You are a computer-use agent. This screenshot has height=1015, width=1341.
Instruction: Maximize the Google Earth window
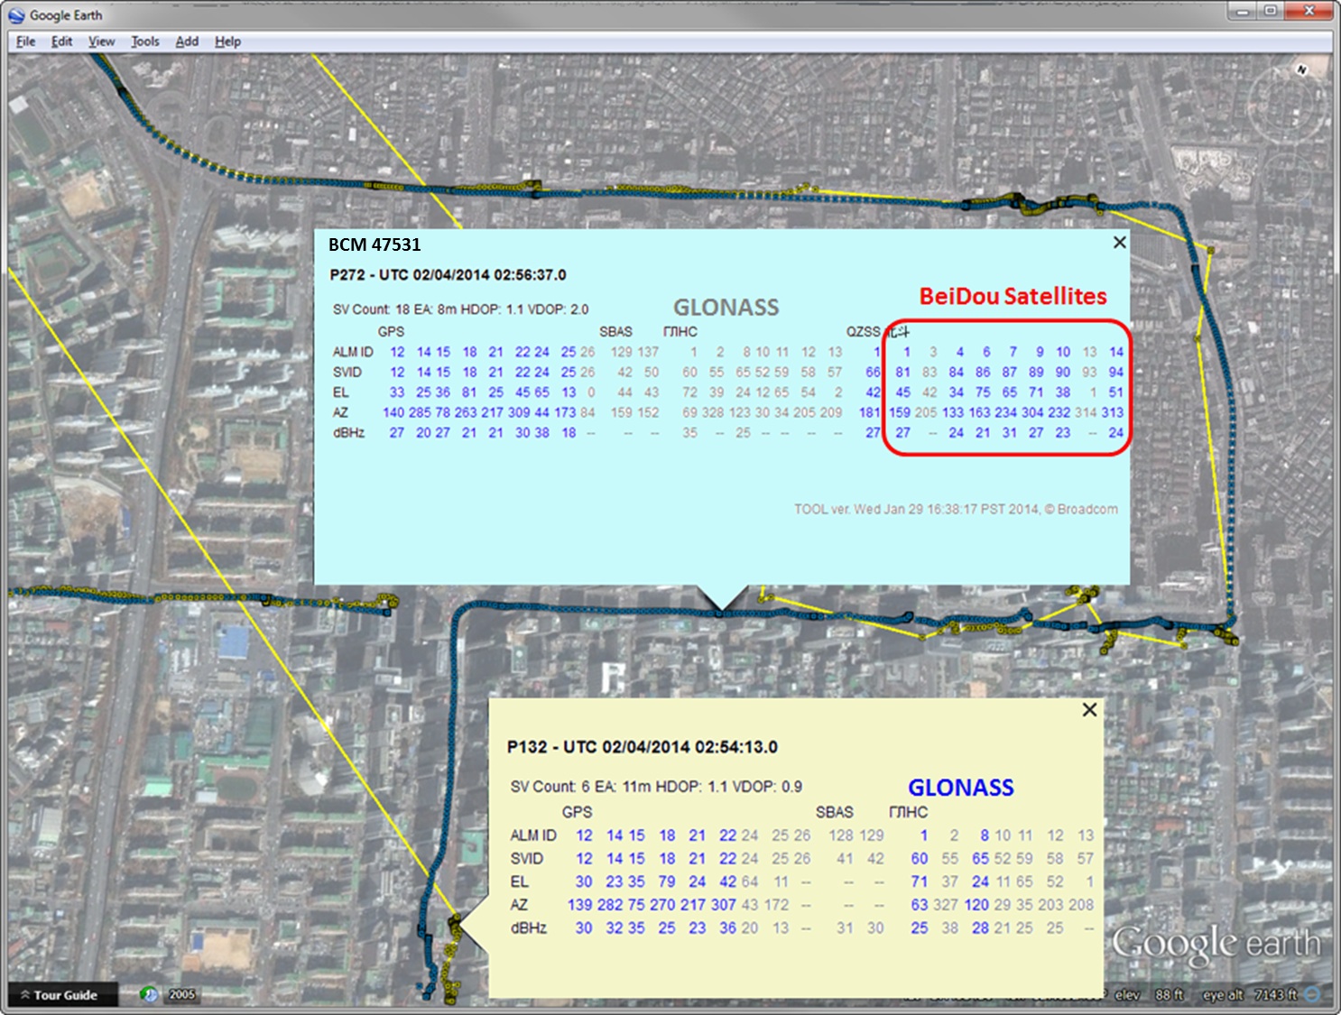tap(1270, 11)
